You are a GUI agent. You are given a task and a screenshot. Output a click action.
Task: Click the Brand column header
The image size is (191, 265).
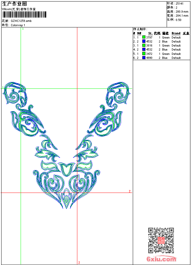(x=176, y=33)
